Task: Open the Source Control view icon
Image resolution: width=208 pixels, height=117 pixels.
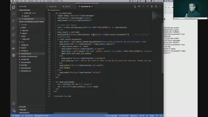Action: 13,21
